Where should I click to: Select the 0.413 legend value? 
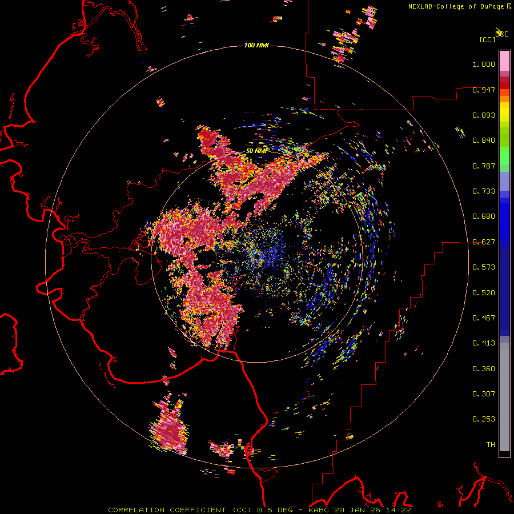click(x=484, y=343)
